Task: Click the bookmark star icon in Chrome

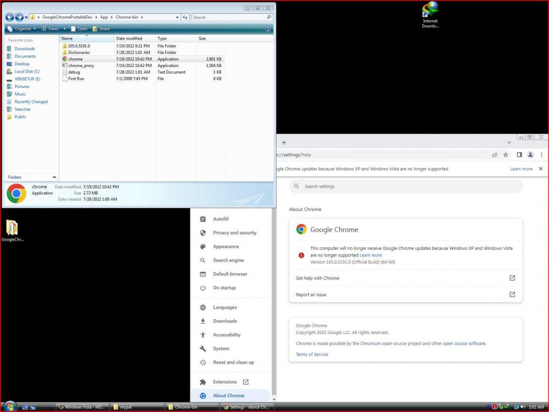Action: point(506,155)
